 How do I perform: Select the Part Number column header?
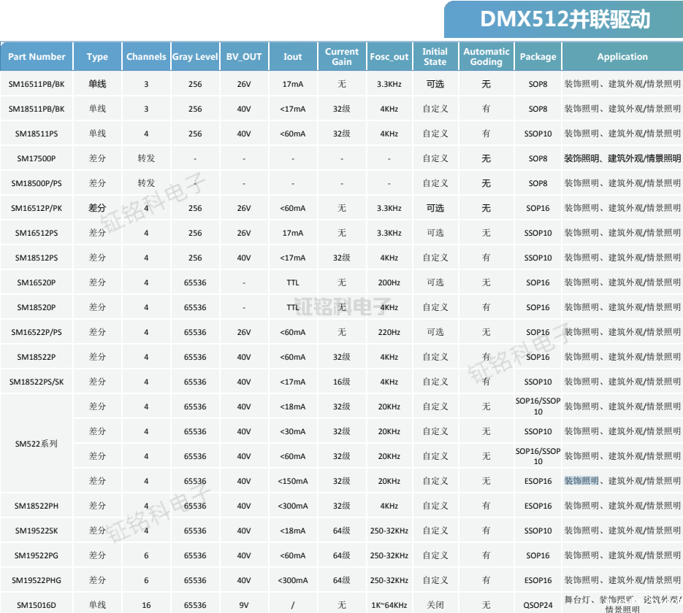click(36, 56)
